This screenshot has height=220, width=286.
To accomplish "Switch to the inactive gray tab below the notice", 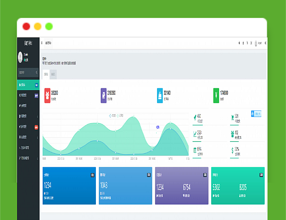I will [53, 74].
